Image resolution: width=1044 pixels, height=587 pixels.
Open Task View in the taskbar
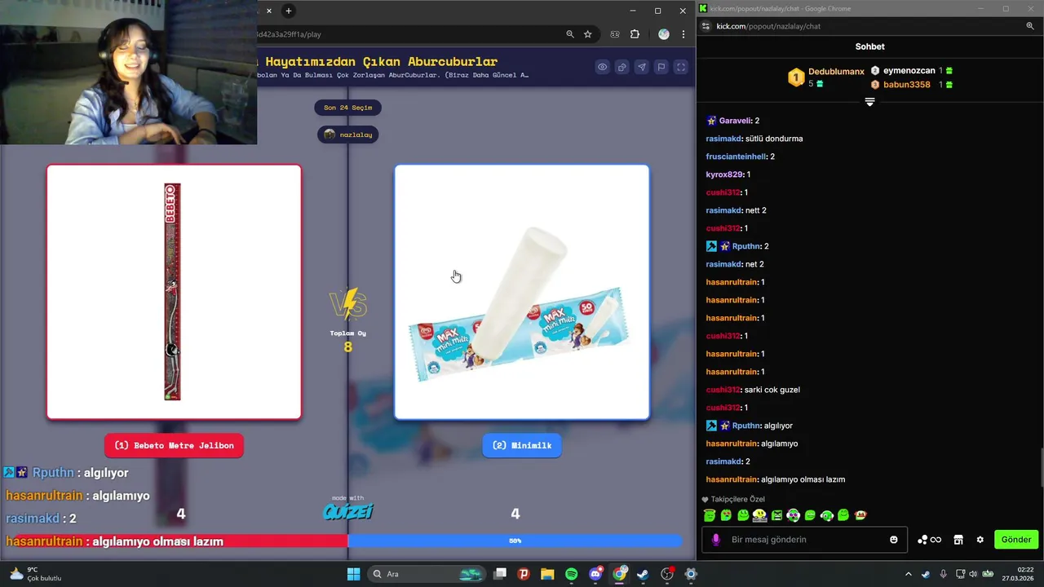500,574
